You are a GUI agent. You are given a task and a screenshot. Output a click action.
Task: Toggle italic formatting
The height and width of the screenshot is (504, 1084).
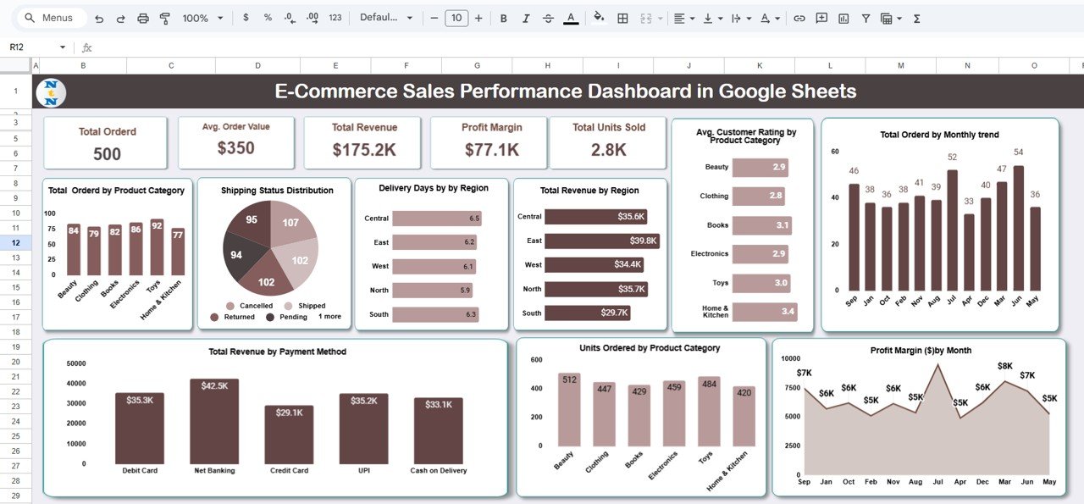(526, 17)
